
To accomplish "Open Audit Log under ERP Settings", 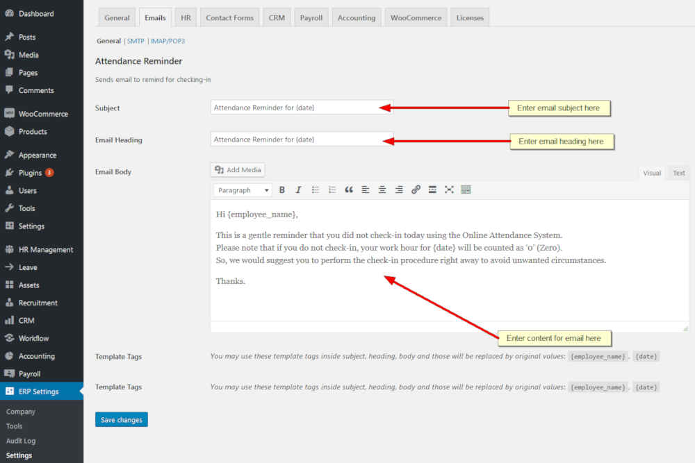I will coord(21,441).
